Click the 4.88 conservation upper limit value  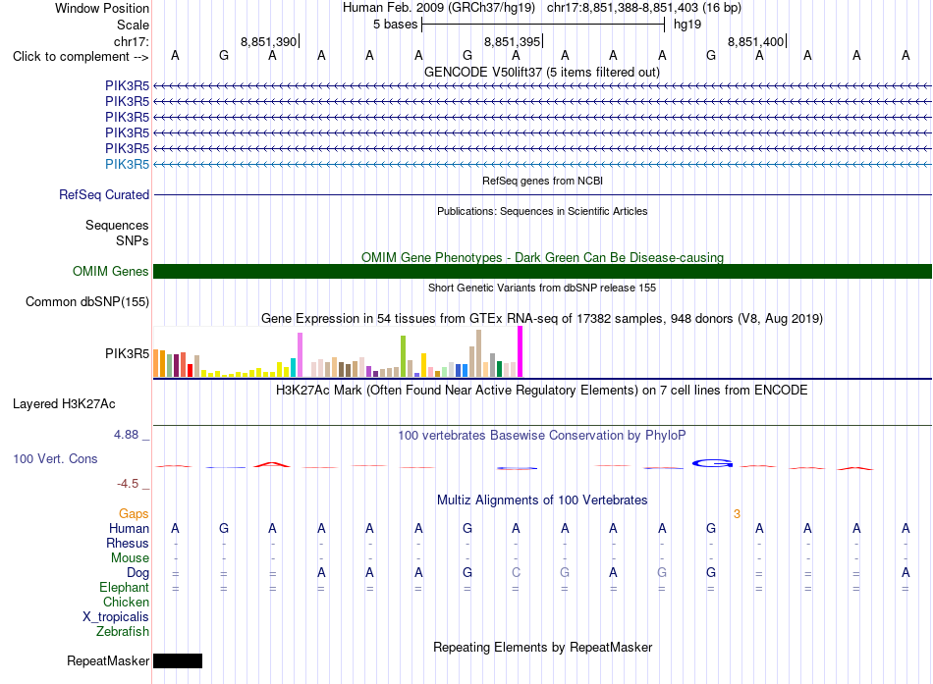point(126,435)
